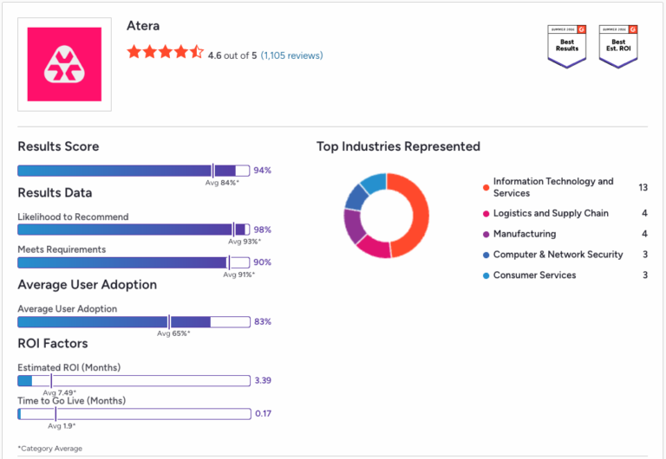The height and width of the screenshot is (459, 666).
Task: Select 'Computer & Network Security' legend label
Action: pyautogui.click(x=558, y=255)
